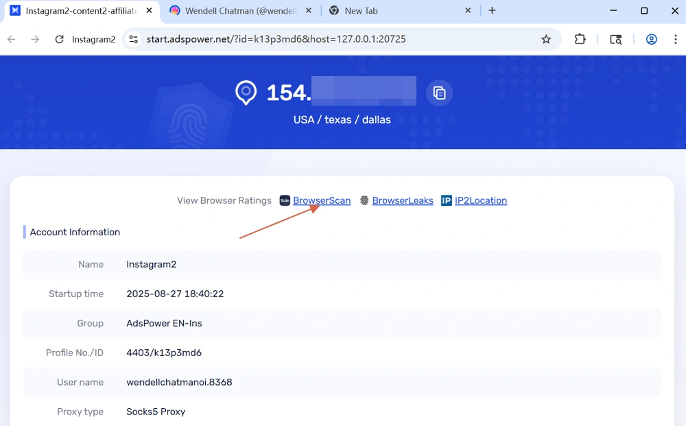This screenshot has height=426, width=686.
Task: Go forward to the next page
Action: click(35, 39)
